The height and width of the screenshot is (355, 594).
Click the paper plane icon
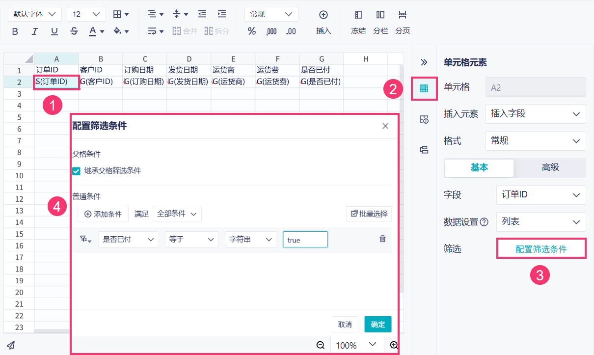pos(11,345)
